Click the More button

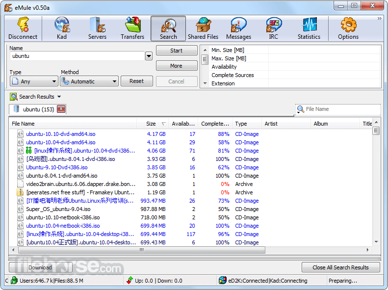pos(177,66)
